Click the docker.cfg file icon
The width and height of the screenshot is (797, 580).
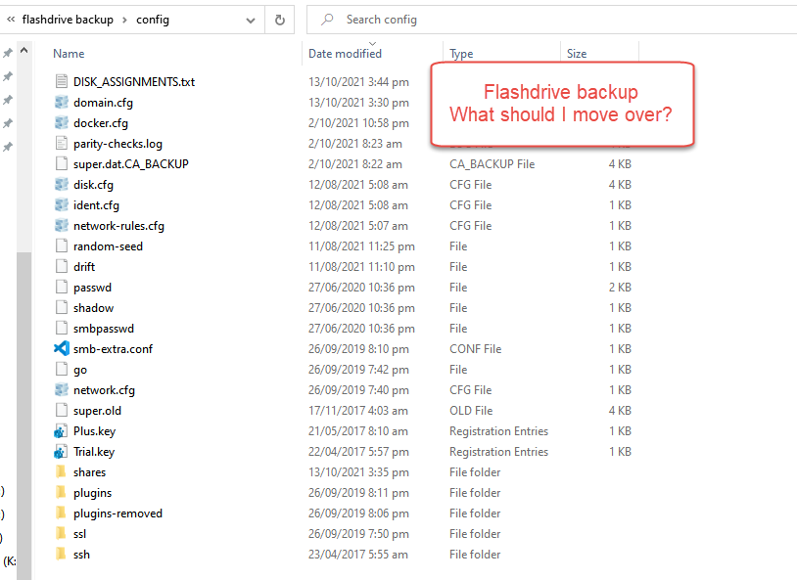point(62,122)
